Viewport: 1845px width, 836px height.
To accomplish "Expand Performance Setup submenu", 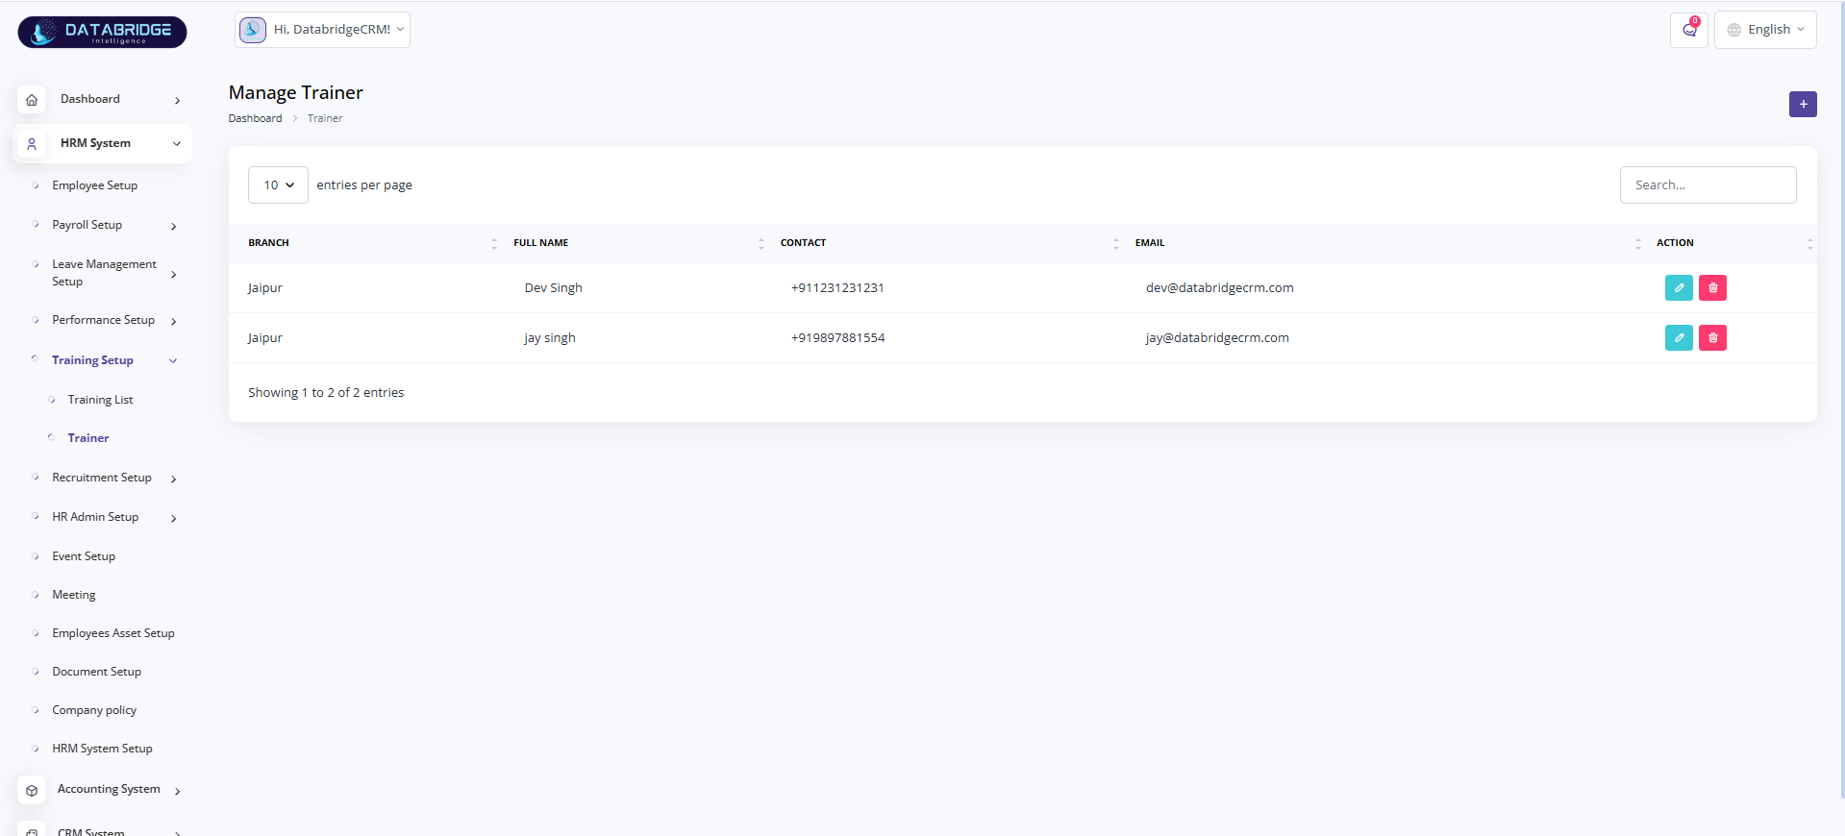I will 173,321.
